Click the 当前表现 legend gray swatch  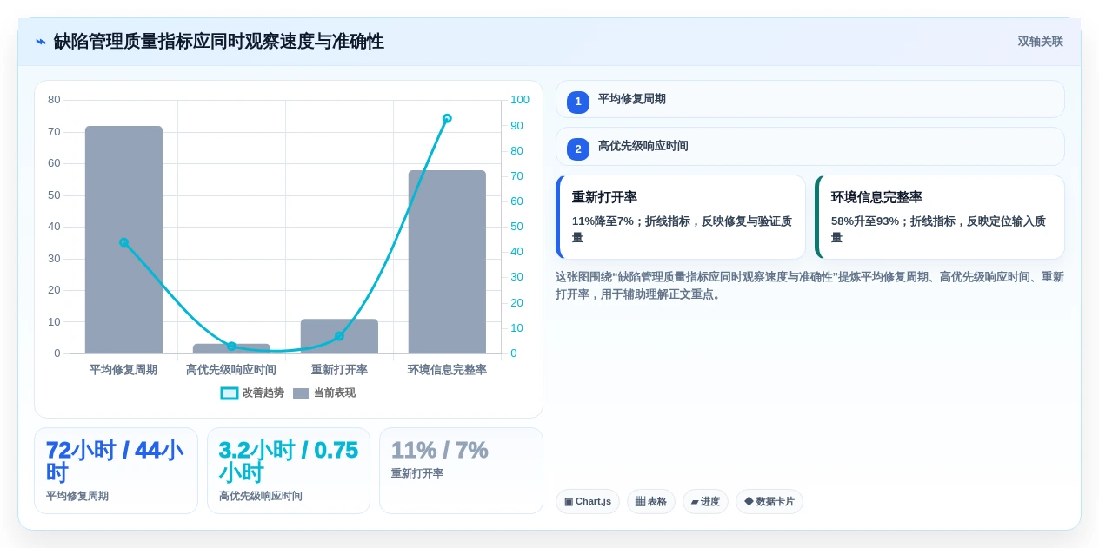301,393
